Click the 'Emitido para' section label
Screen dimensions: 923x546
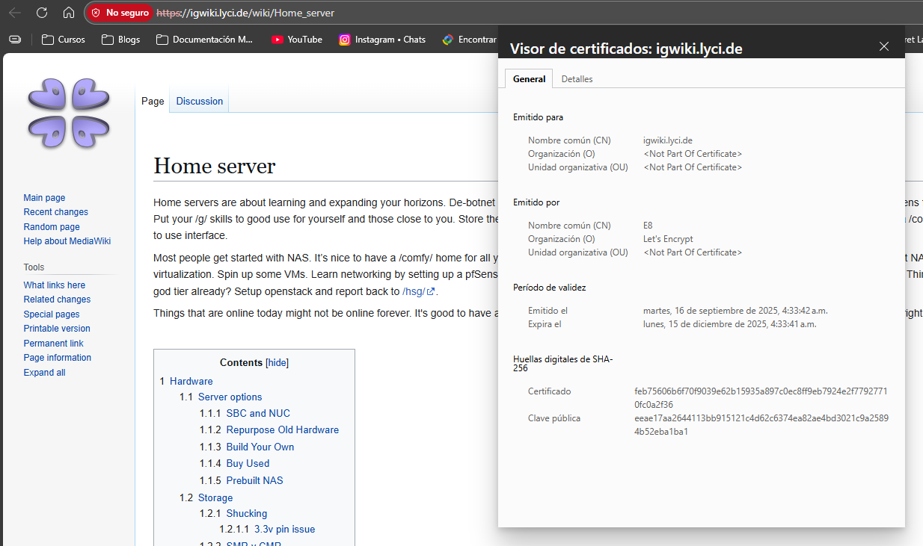tap(539, 117)
